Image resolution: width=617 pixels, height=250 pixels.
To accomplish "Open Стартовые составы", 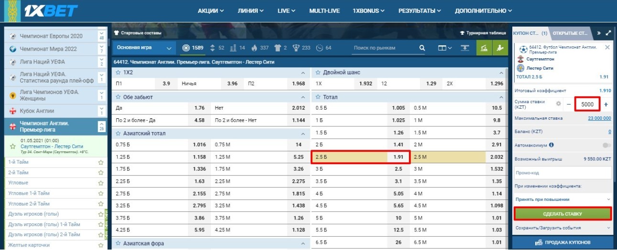I will click(x=137, y=33).
